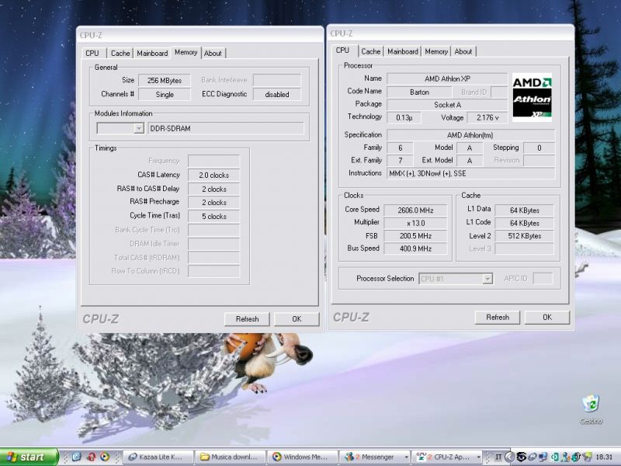
Task: Select the CPU tab in the left CPU-Z window
Action: tap(92, 53)
